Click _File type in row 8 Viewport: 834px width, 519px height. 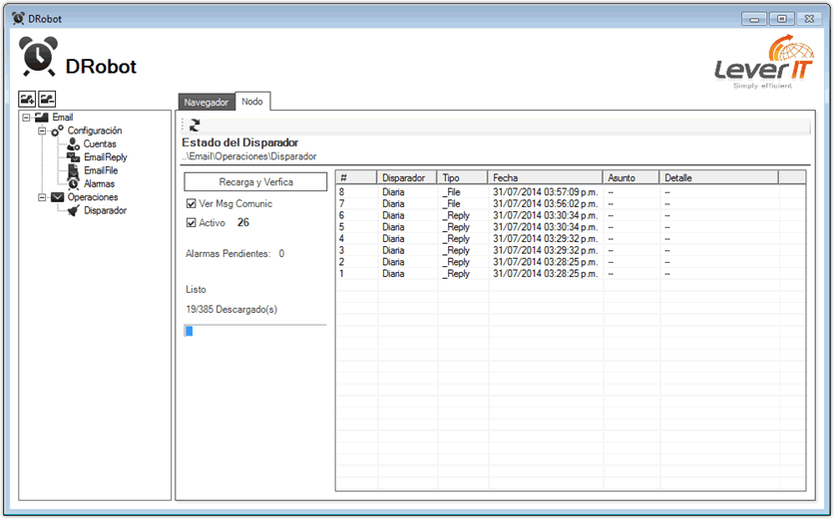pos(452,192)
